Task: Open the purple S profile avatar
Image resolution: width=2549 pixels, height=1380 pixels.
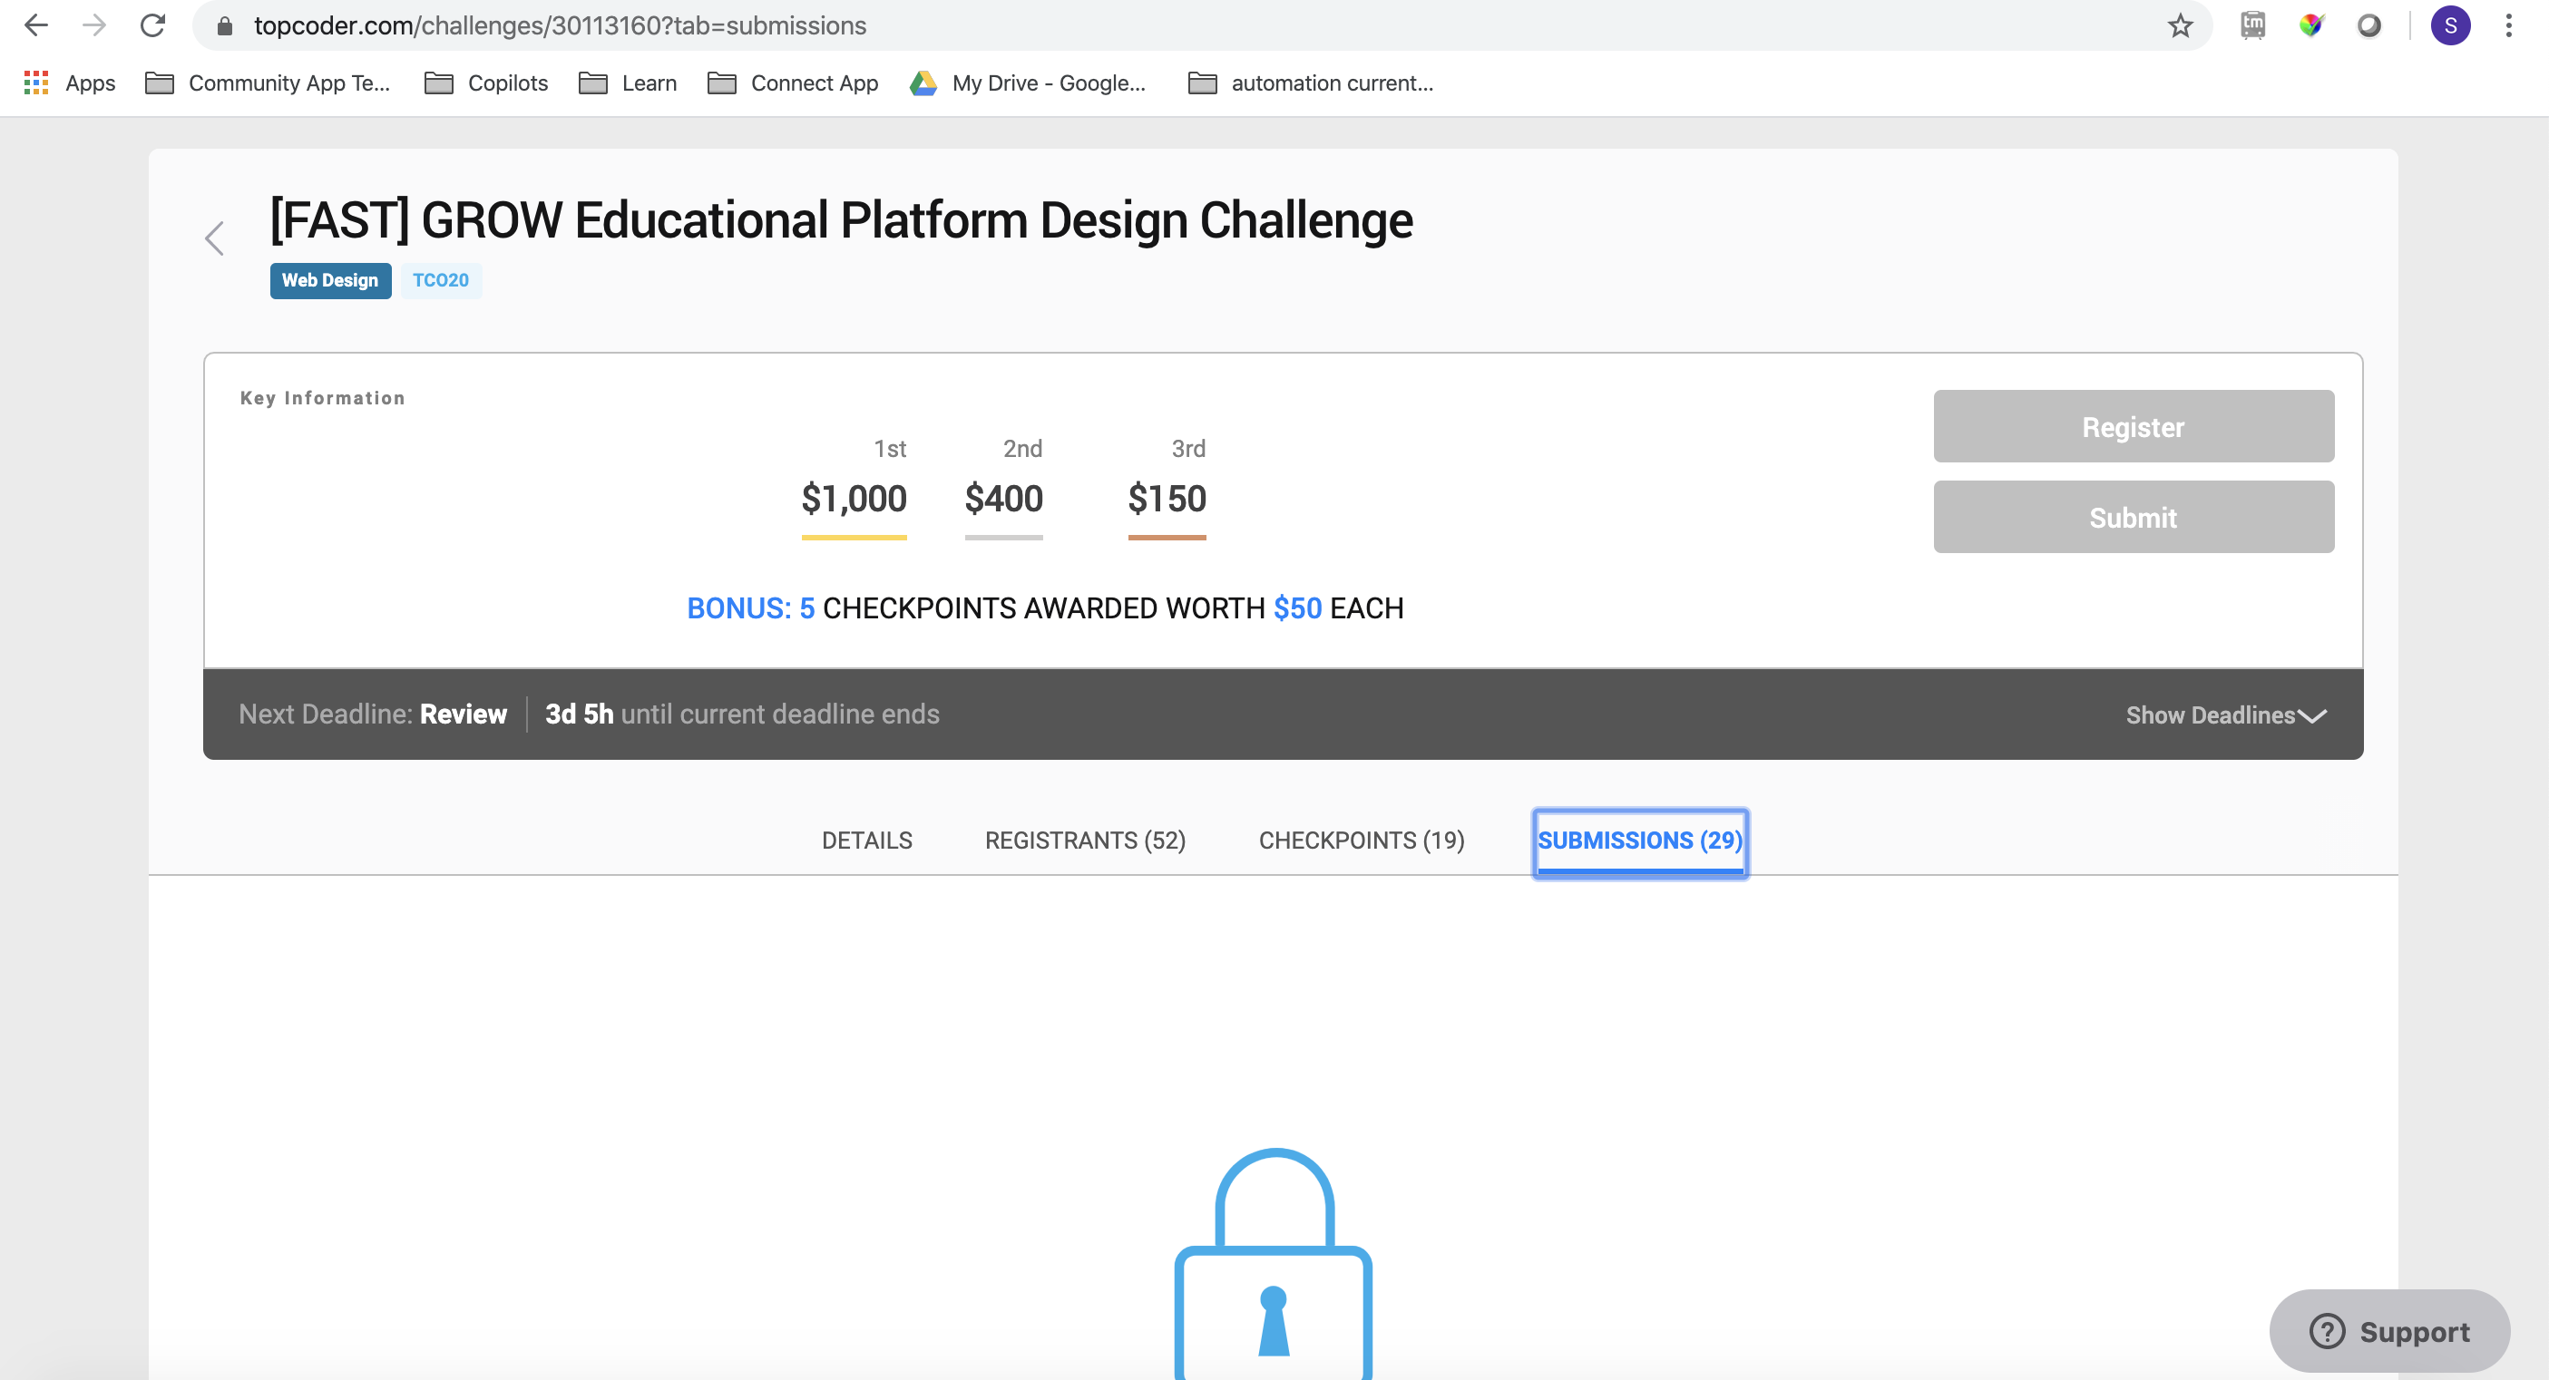Action: (2450, 25)
